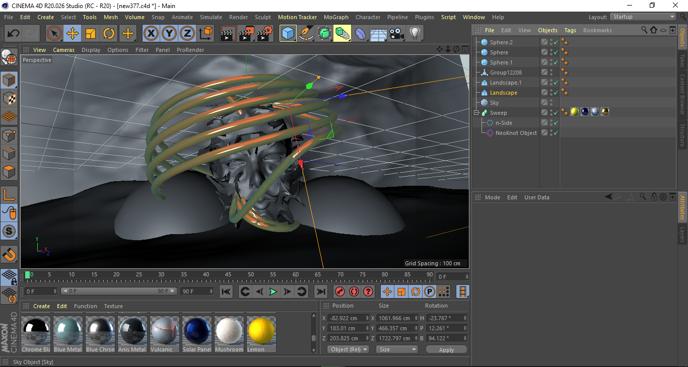688x367 pixels.
Task: Click frame 45 on the timeline
Action: (228, 276)
